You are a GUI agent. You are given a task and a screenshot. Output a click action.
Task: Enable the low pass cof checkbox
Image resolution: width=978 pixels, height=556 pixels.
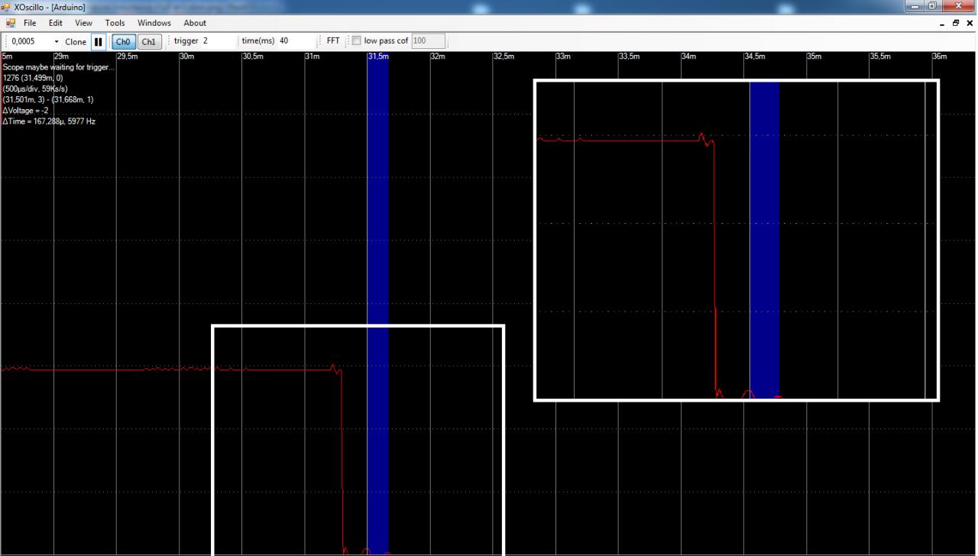(356, 41)
